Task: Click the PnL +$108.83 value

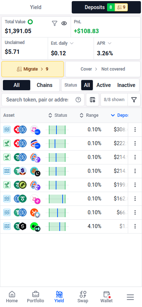Action: click(86, 31)
